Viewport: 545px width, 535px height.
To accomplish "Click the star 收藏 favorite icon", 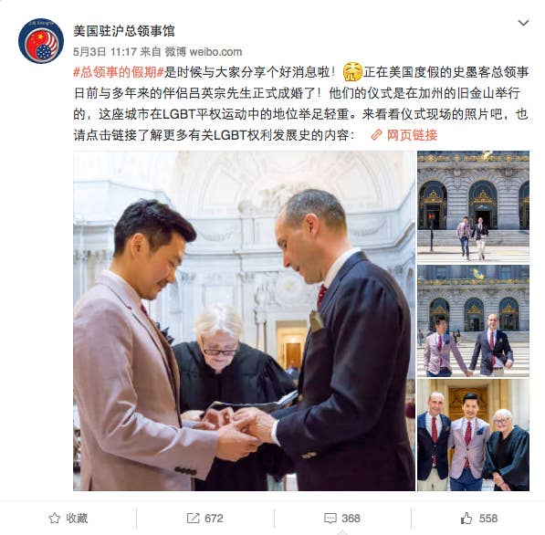I will [x=54, y=519].
